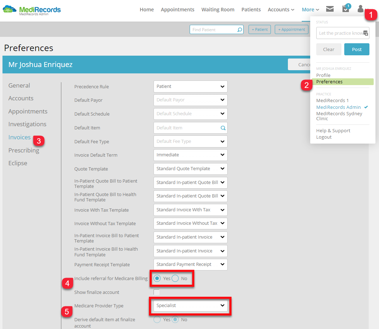
Task: Open the tasks clipboard notification icon
Action: pyautogui.click(x=346, y=9)
